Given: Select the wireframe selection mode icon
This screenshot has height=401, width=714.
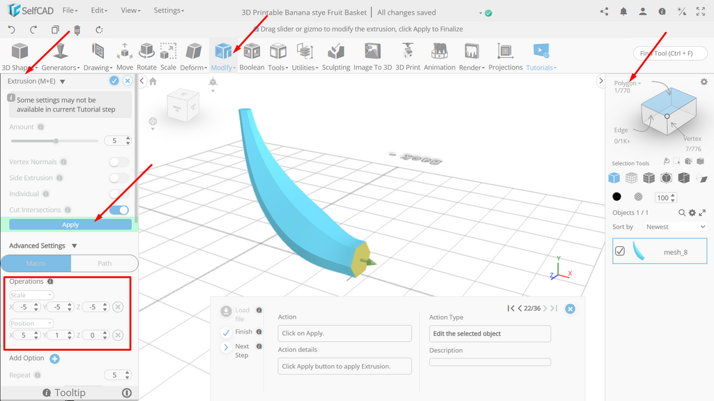Looking at the screenshot, I should (631, 178).
